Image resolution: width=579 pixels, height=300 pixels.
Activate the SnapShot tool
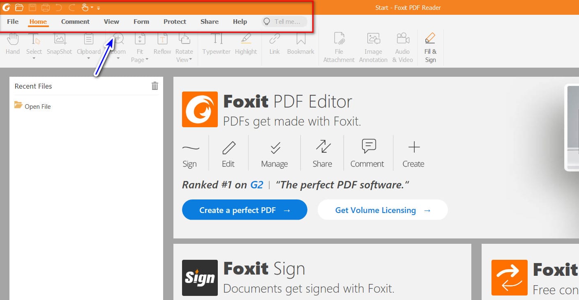pyautogui.click(x=59, y=44)
